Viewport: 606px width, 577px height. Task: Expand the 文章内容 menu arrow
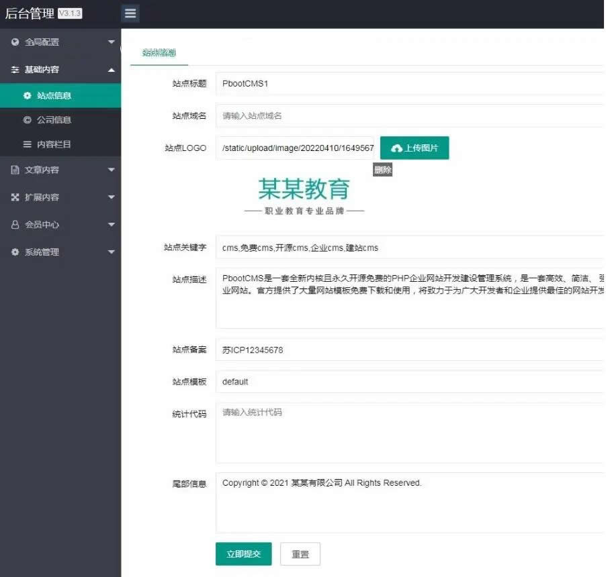coord(112,170)
